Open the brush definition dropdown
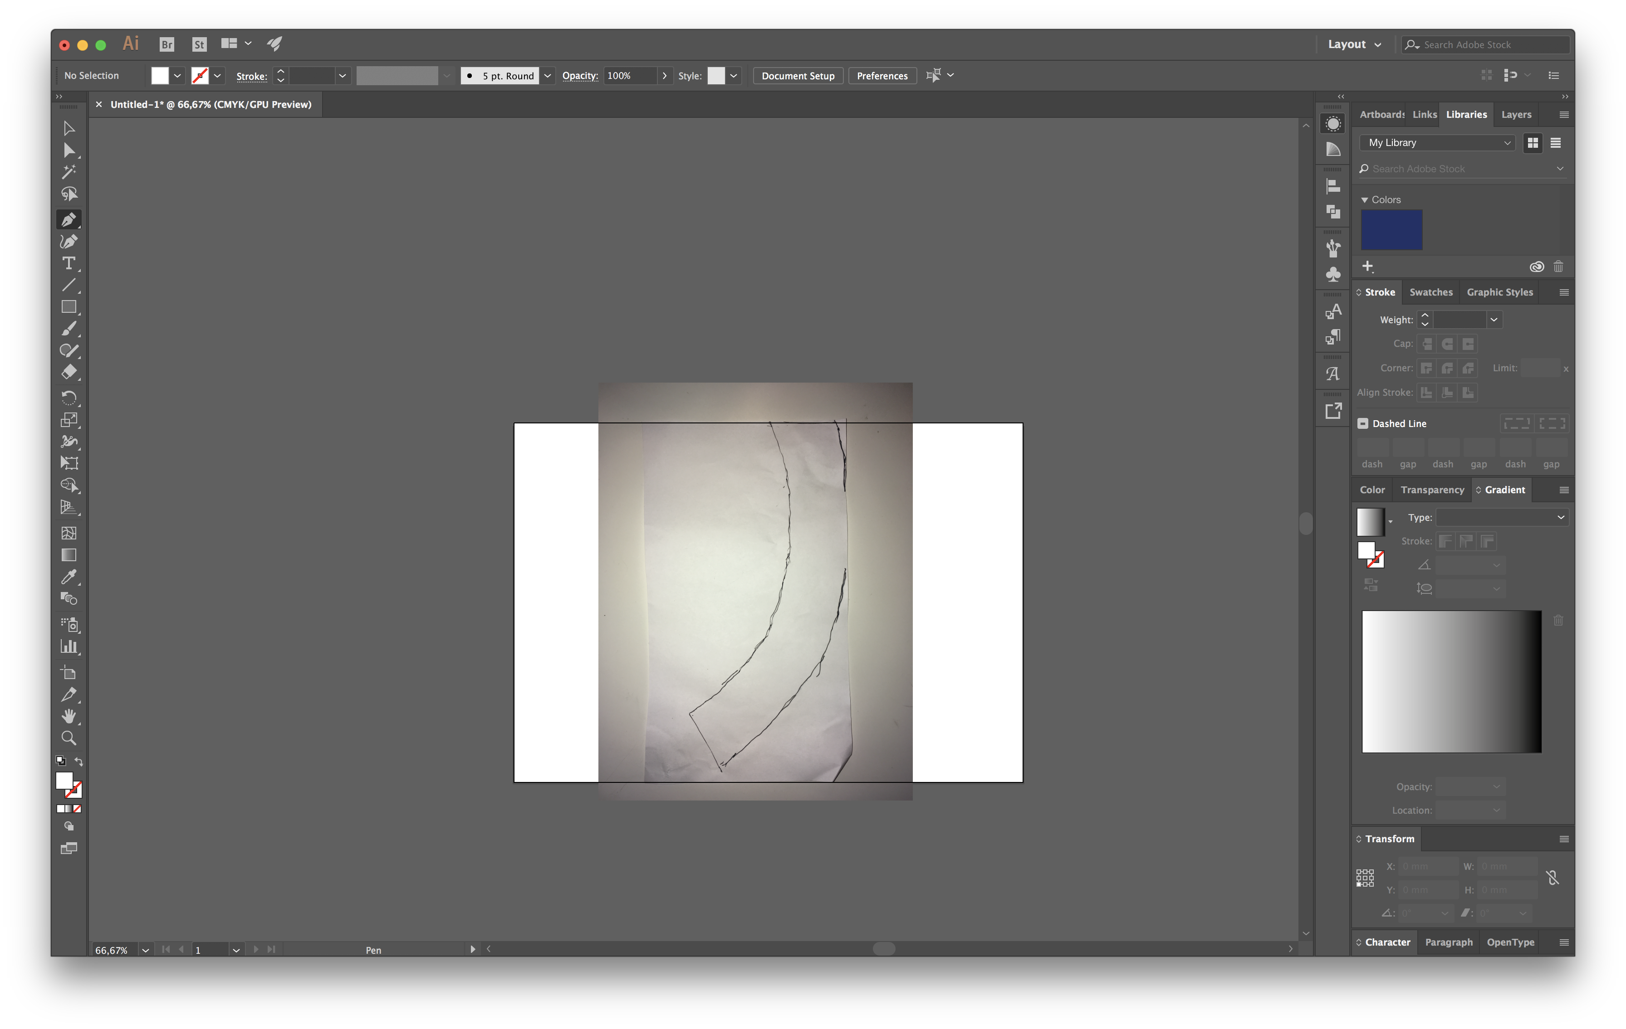 (548, 76)
